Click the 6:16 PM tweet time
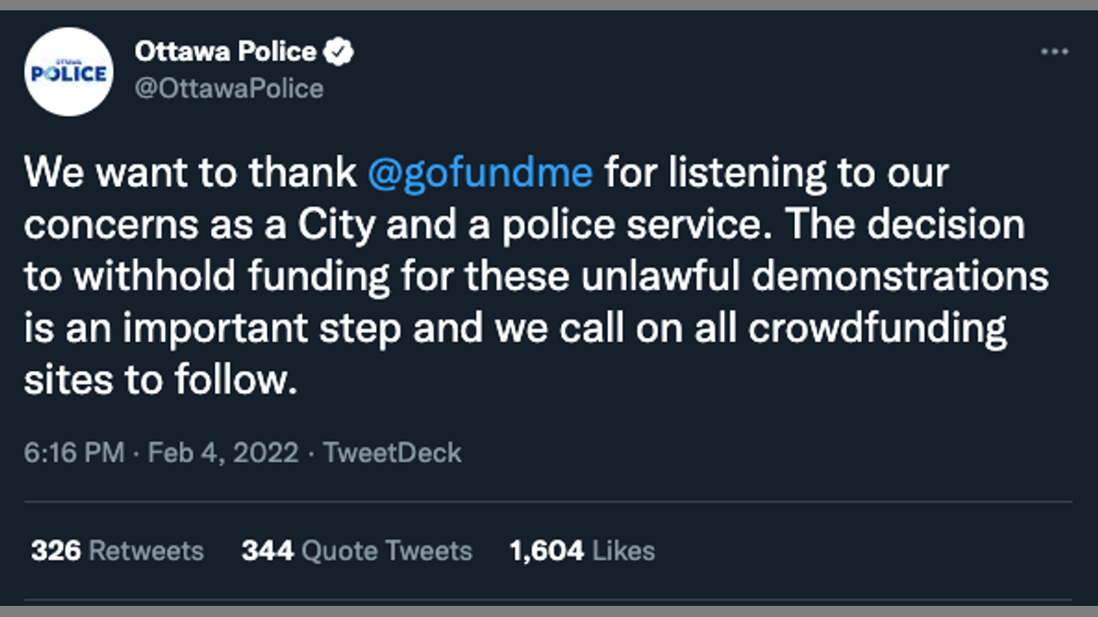The image size is (1098, 617). 74,452
